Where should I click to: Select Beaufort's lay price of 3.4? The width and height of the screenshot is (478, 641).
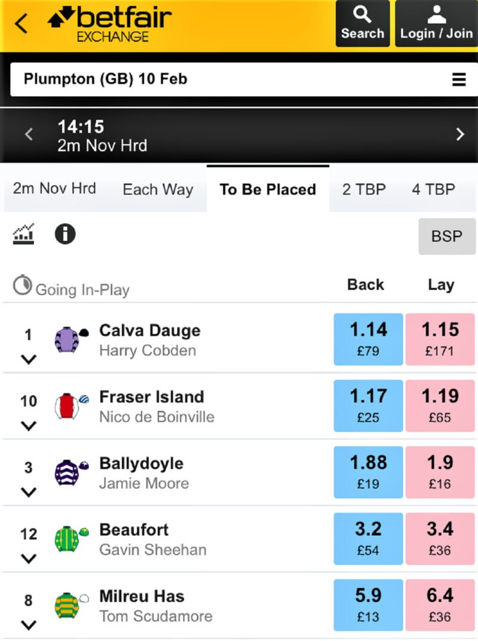[x=440, y=539]
